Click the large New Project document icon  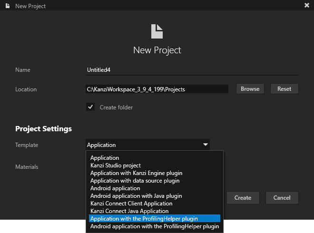[157, 31]
